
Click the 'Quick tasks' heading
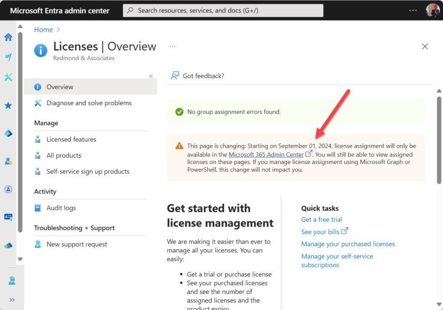320,208
